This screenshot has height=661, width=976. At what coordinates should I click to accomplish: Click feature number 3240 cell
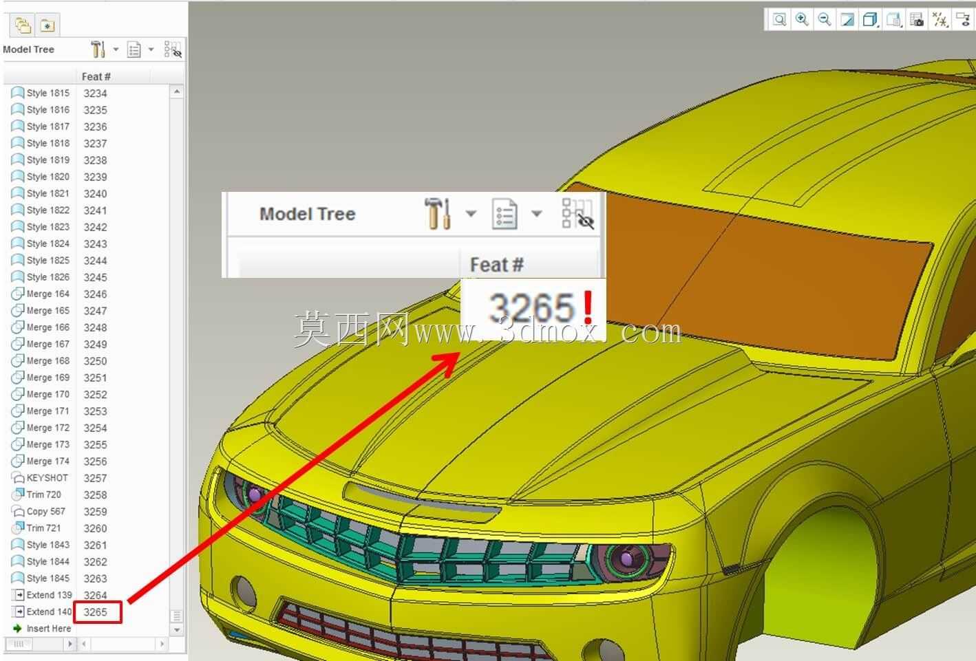[96, 193]
